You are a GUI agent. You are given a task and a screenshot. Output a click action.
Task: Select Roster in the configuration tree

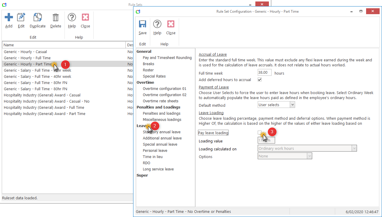click(x=148, y=70)
